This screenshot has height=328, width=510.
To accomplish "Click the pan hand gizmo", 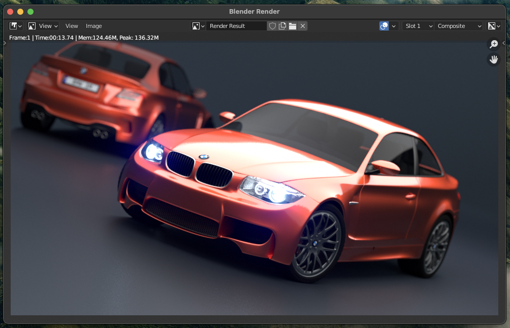I will (494, 59).
